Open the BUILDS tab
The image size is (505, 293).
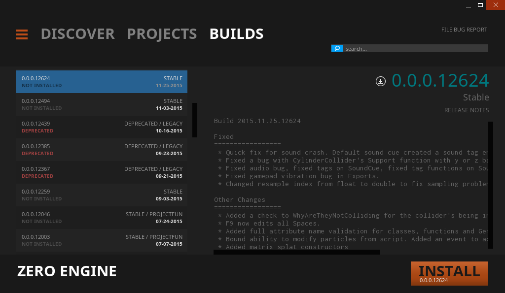pos(236,34)
